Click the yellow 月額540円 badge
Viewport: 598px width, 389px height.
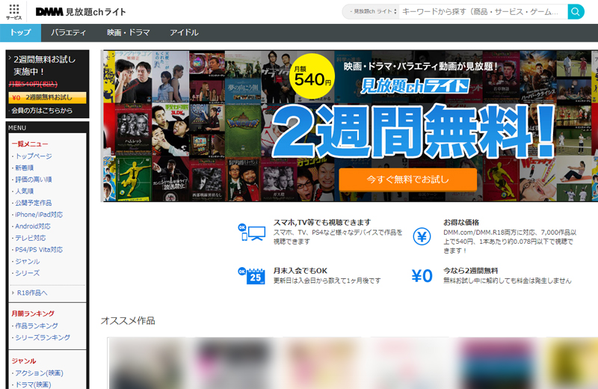(312, 76)
